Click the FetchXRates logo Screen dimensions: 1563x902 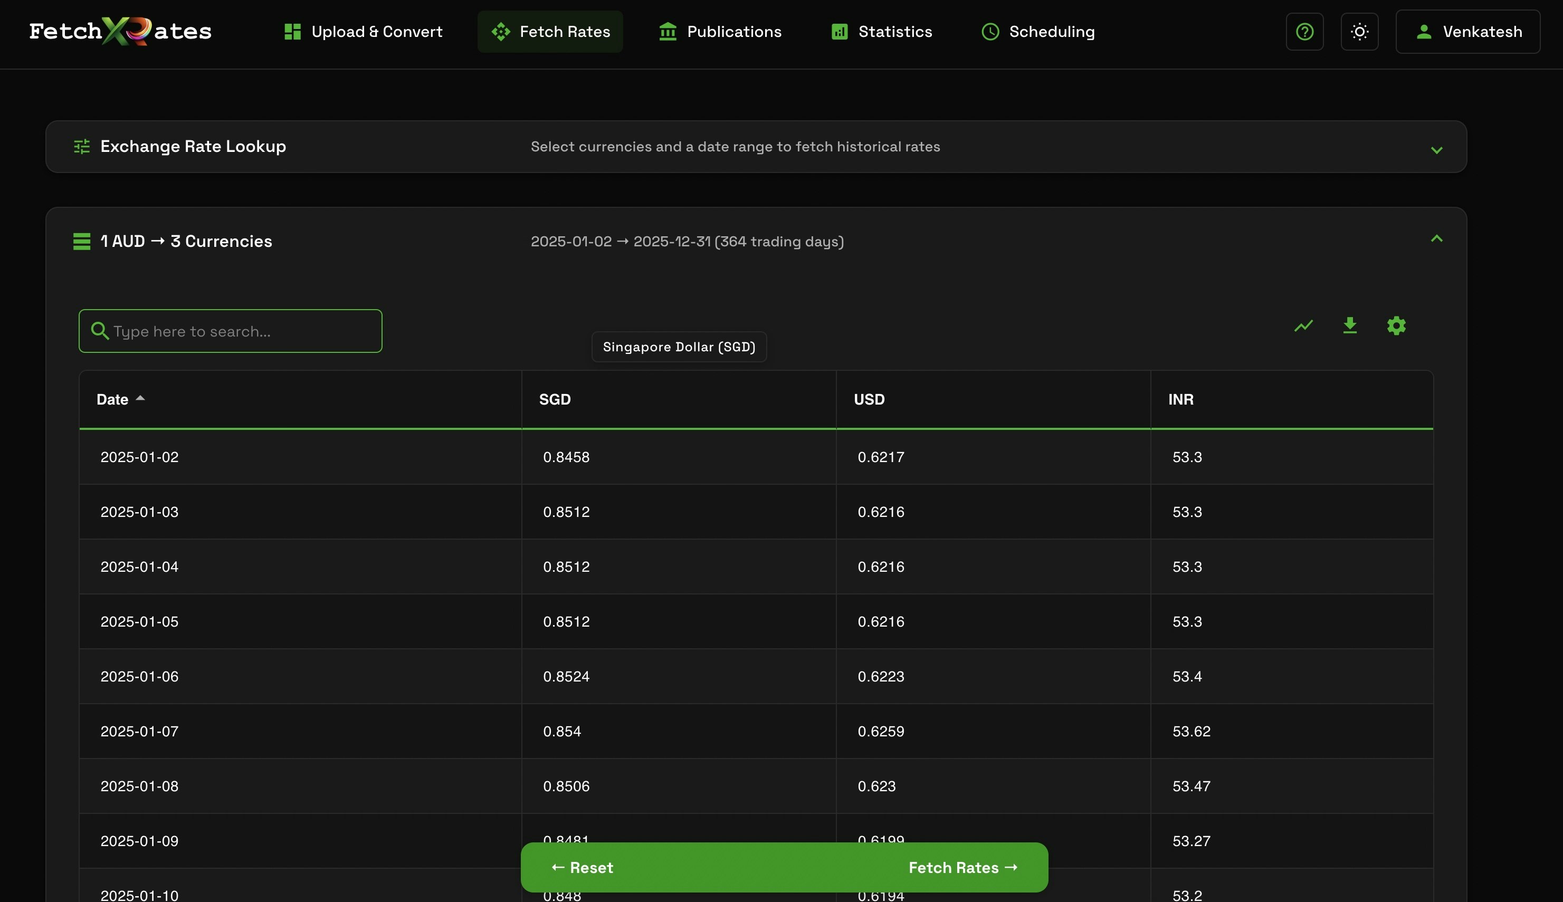[120, 31]
